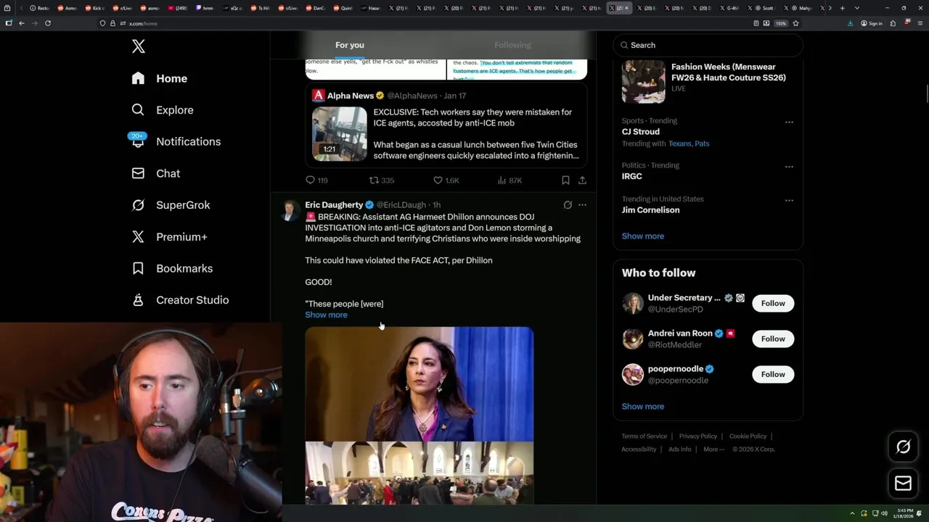This screenshot has width=929, height=522.
Task: Open the CJ Stroud trending topic
Action: [640, 132]
